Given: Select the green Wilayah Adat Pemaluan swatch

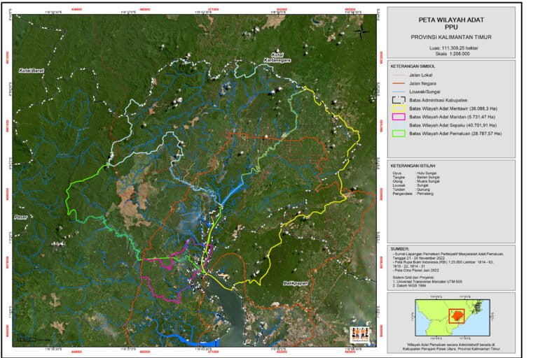Looking at the screenshot, I should click(x=399, y=133).
